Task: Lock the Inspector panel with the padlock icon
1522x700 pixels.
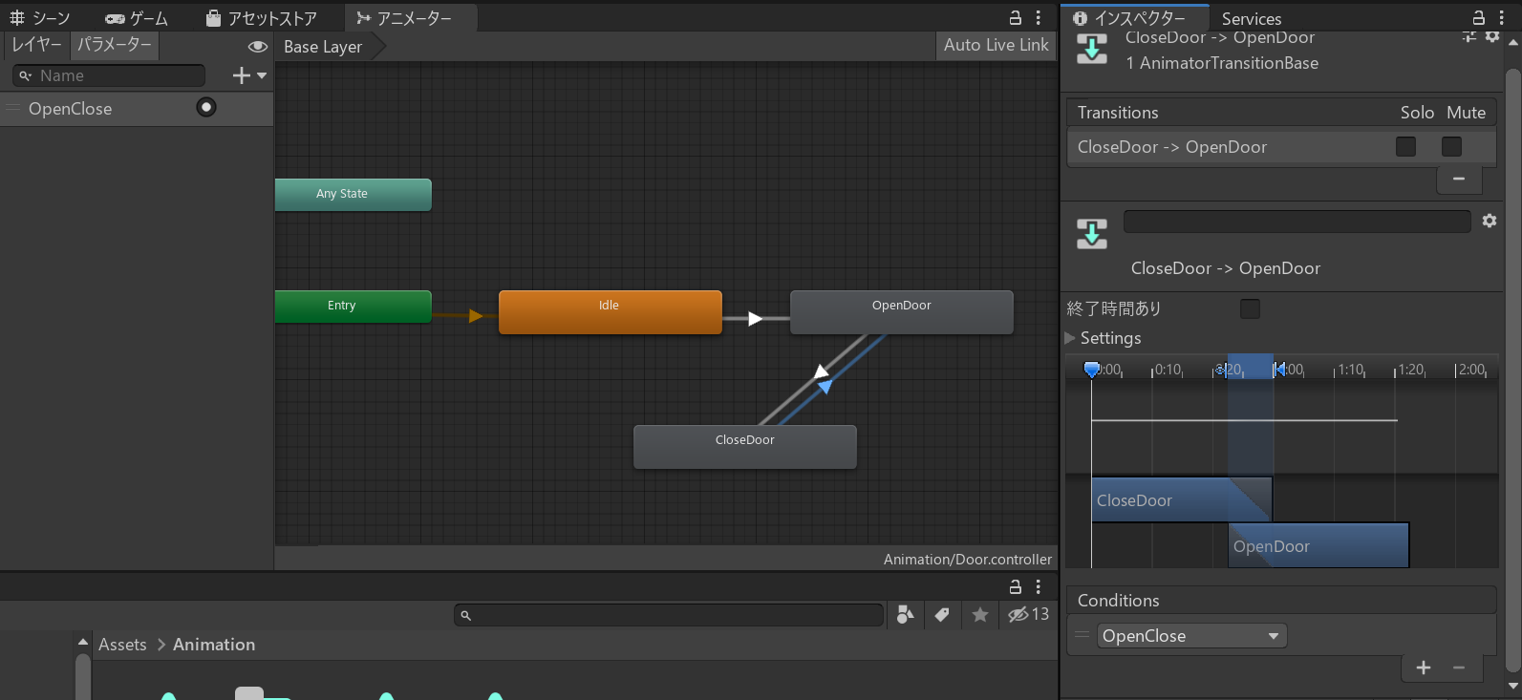Action: (x=1478, y=18)
